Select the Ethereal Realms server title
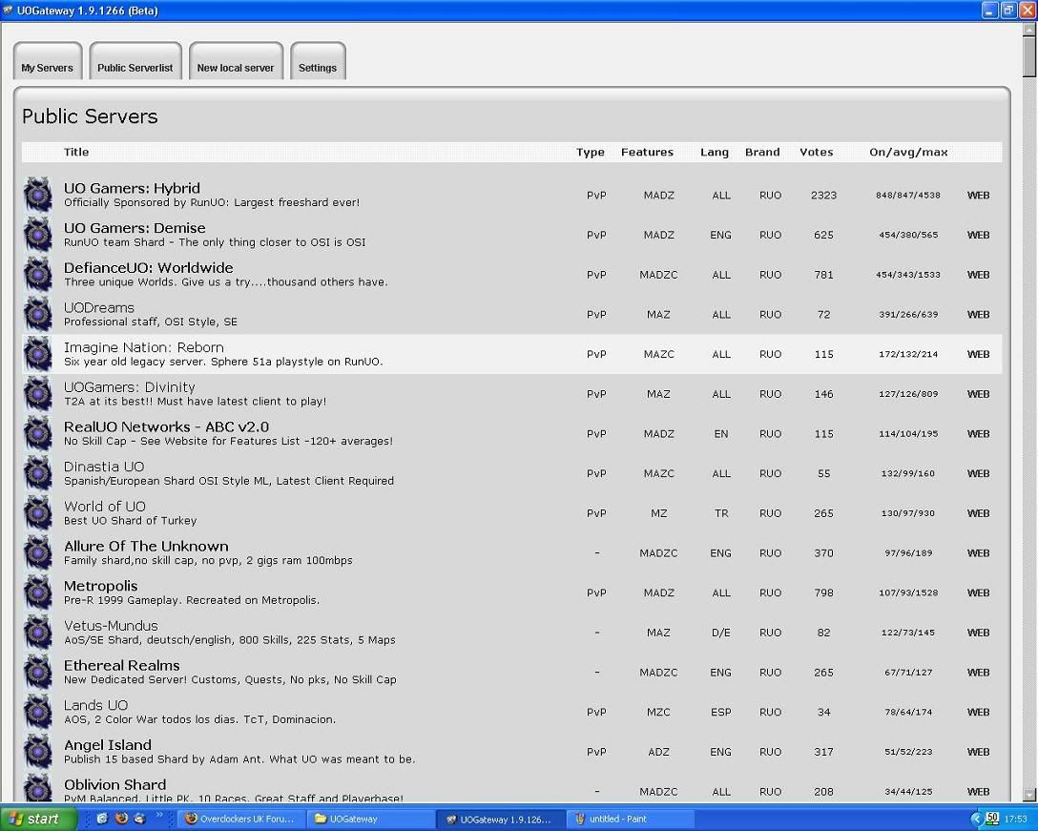The width and height of the screenshot is (1038, 831). (122, 665)
